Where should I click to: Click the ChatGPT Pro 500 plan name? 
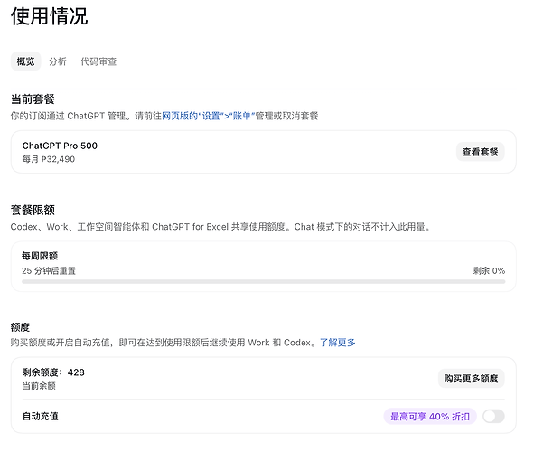coord(60,146)
